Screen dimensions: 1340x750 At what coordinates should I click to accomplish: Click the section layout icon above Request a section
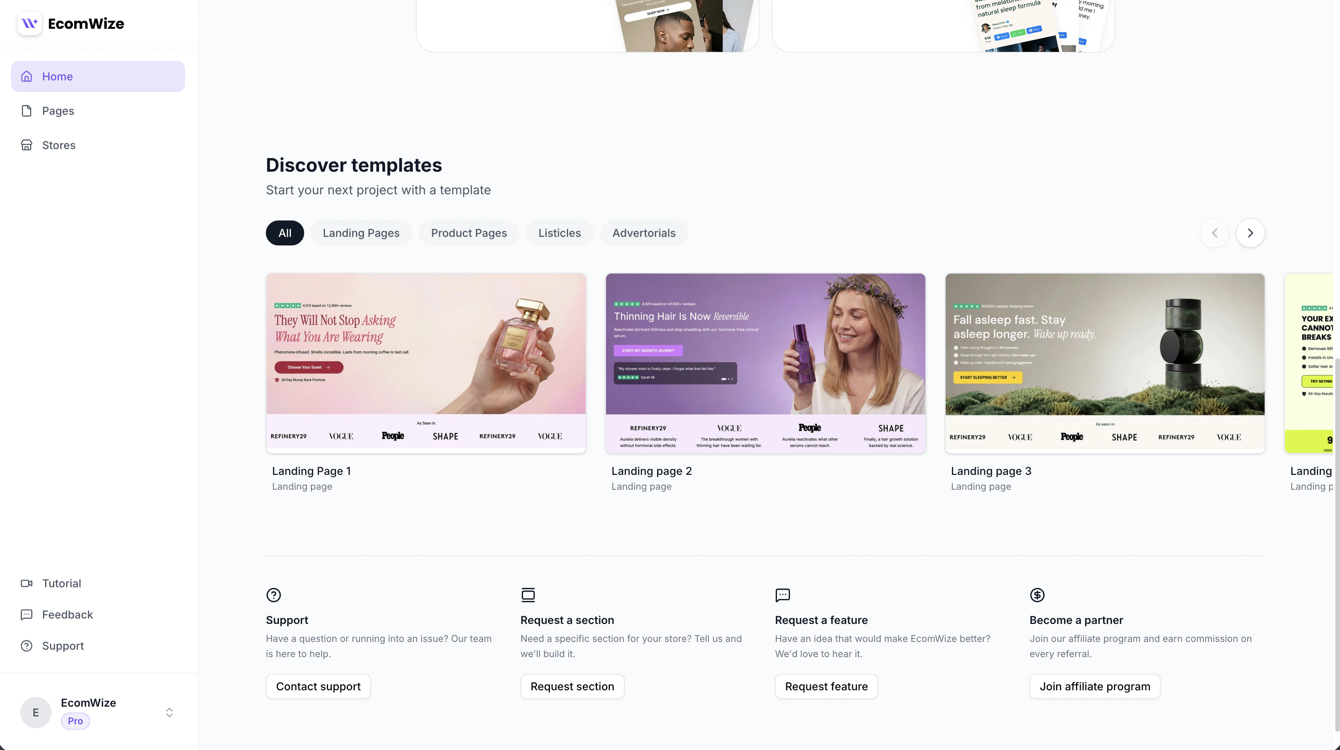coord(528,595)
